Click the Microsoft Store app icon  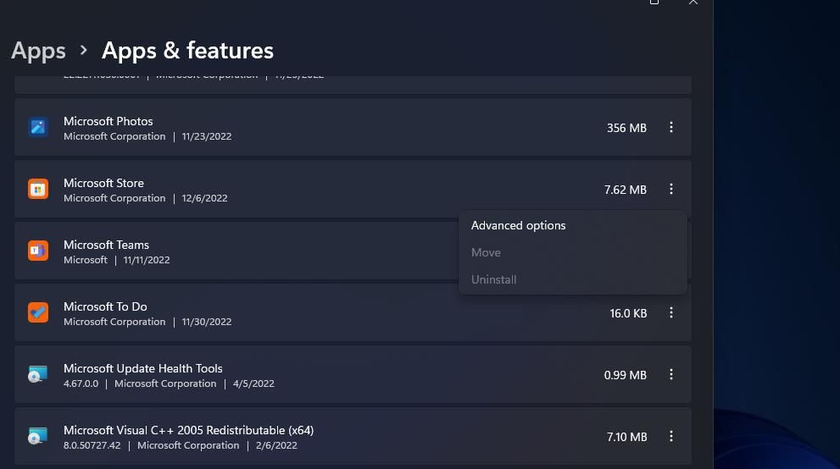[37, 190]
